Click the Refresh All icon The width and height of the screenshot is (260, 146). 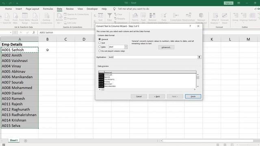coord(59,18)
